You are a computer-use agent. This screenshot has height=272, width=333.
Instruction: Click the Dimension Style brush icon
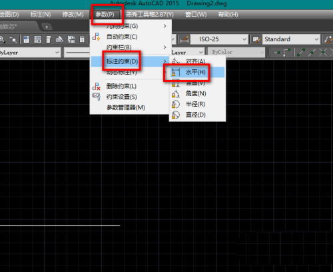pyautogui.click(x=184, y=39)
